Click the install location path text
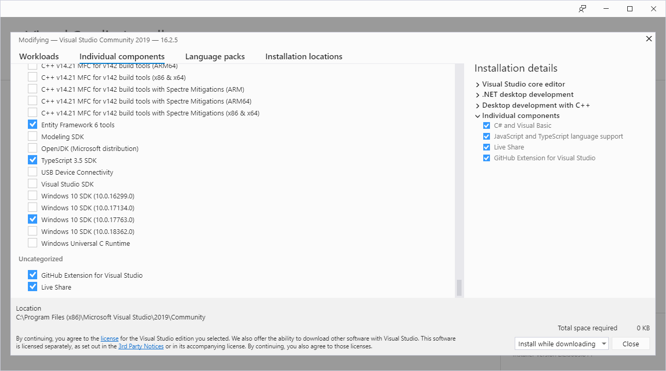 (110, 317)
